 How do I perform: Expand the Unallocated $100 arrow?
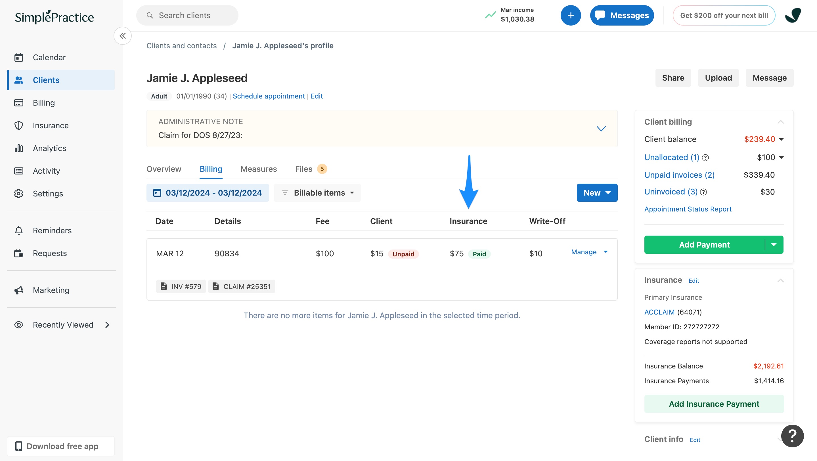pyautogui.click(x=782, y=158)
